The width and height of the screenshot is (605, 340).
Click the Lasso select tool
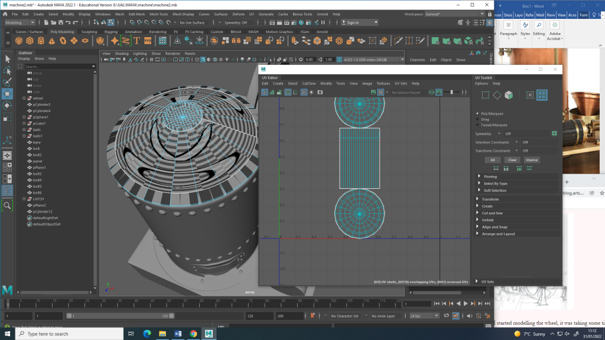7,71
